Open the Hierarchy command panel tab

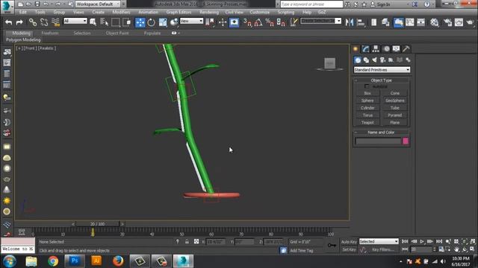[376, 49]
